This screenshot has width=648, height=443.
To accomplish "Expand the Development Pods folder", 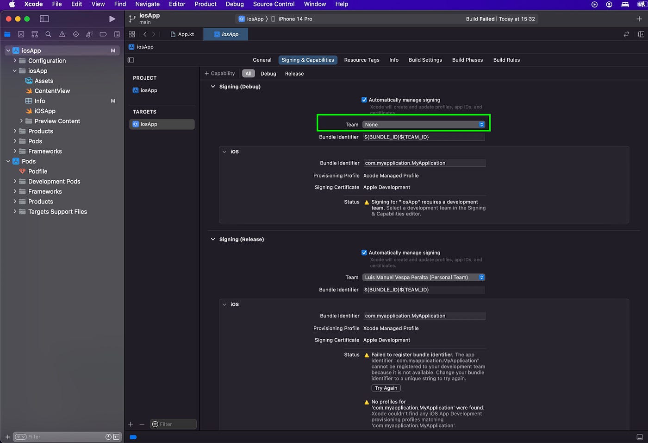I will [x=15, y=181].
